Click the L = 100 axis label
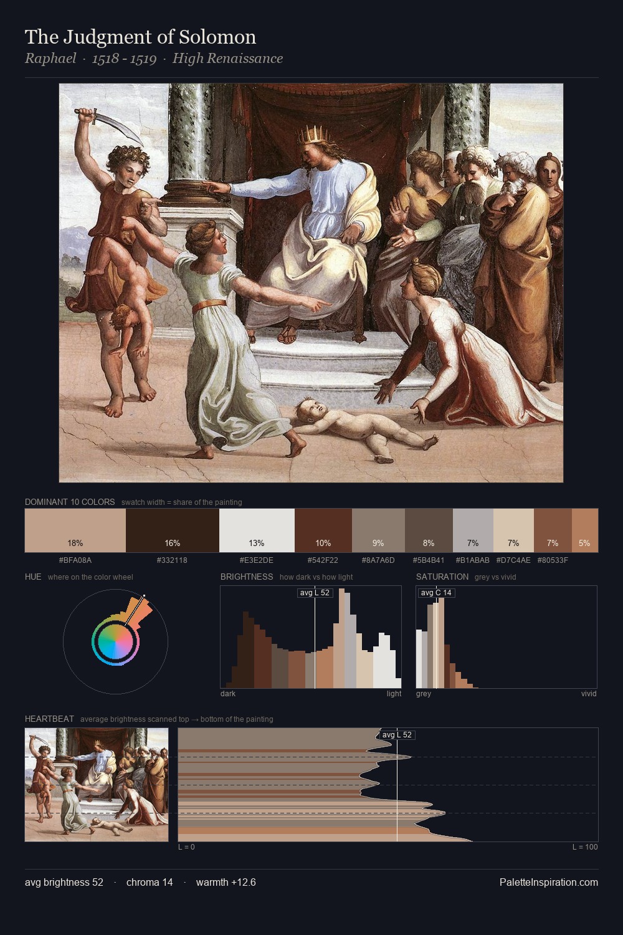This screenshot has width=623, height=935. (x=585, y=847)
